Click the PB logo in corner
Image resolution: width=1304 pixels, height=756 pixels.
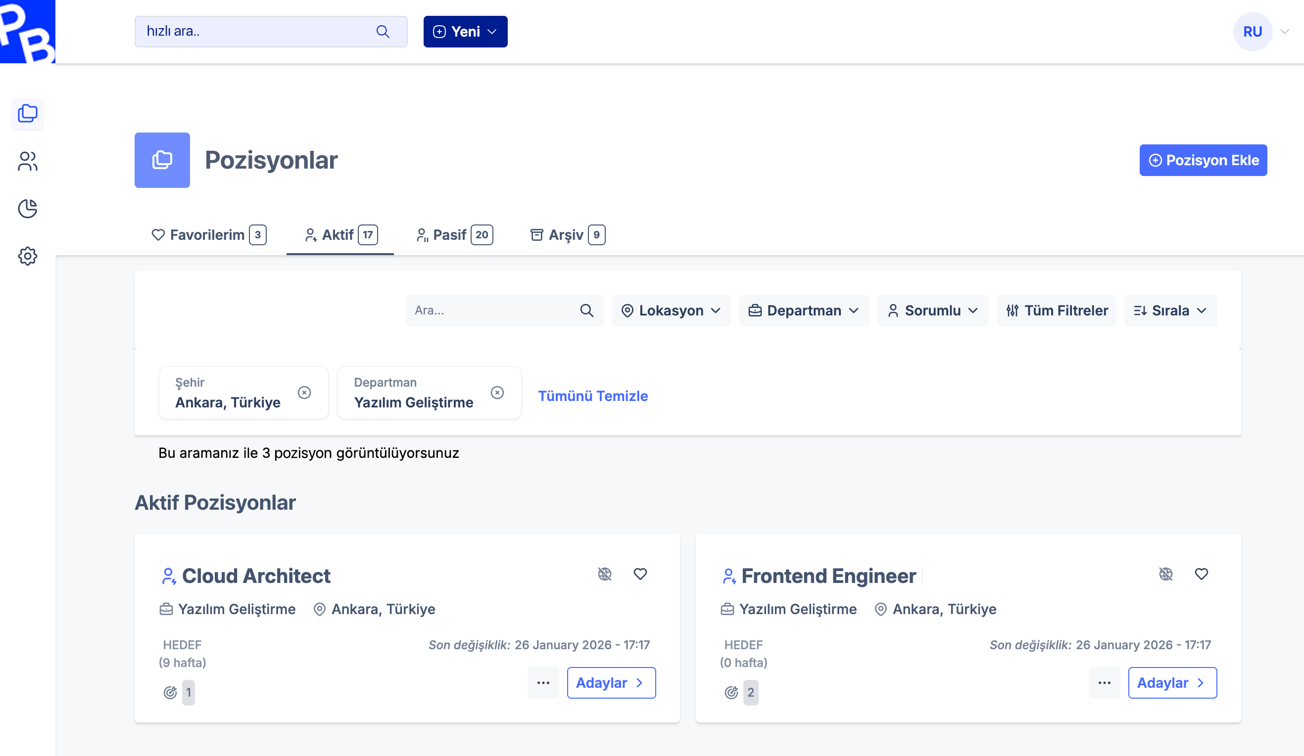pyautogui.click(x=27, y=31)
